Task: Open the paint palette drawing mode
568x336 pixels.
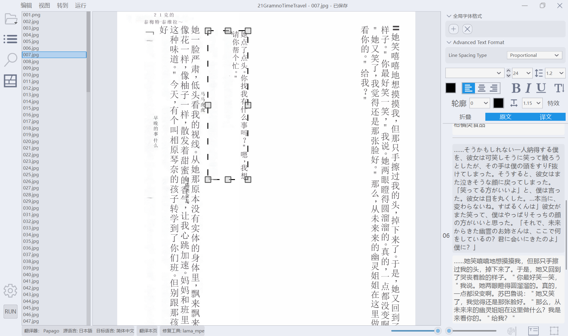Action: point(512,331)
